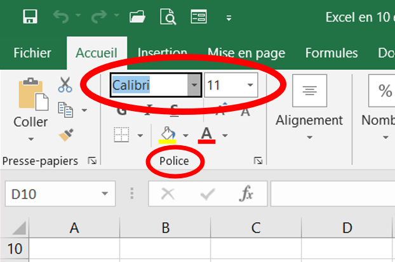The width and height of the screenshot is (395, 262).
Task: Click the Save floppy disk icon
Action: [30, 16]
